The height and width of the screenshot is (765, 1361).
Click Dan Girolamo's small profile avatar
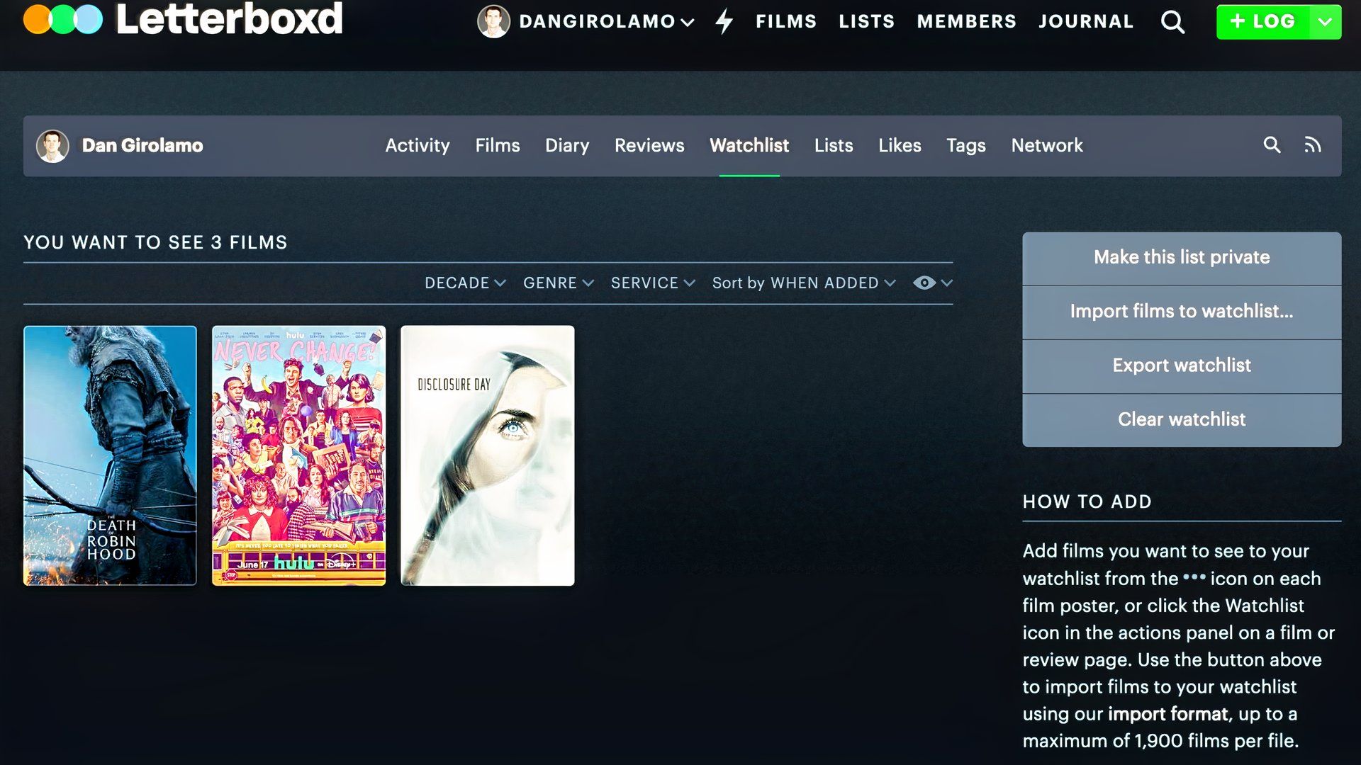pos(52,146)
